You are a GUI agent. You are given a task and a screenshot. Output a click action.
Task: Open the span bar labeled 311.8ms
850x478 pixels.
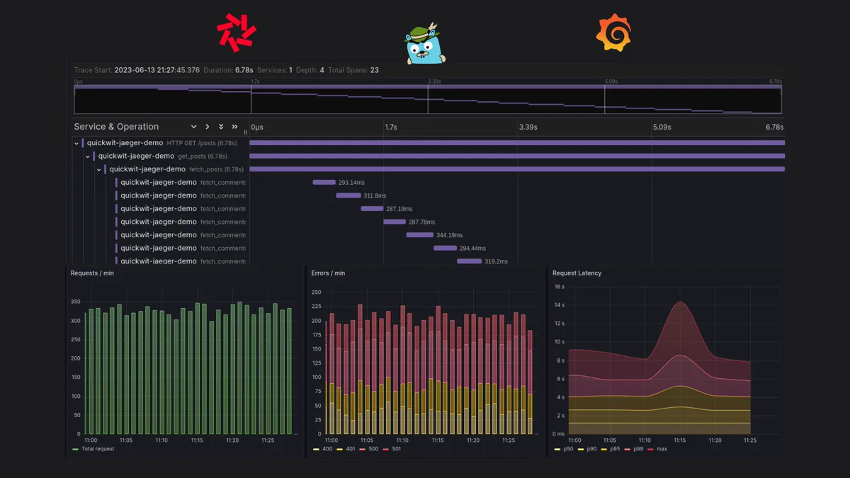tap(348, 195)
